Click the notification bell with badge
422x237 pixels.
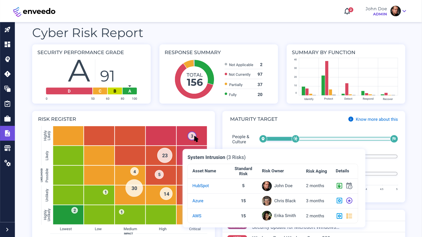347,11
